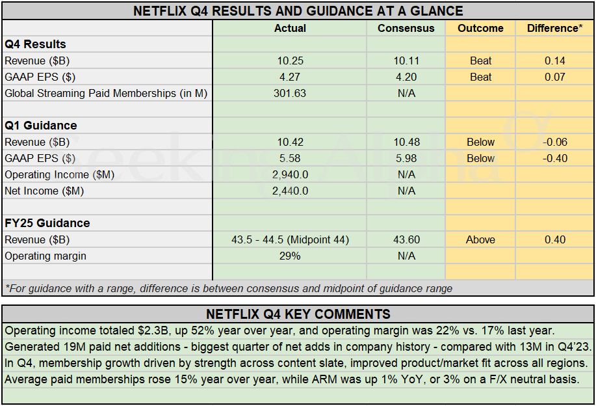Screen dimensions: 596x406
Task: Click the Q4 Revenue actual value 10.25
Action: pos(290,61)
